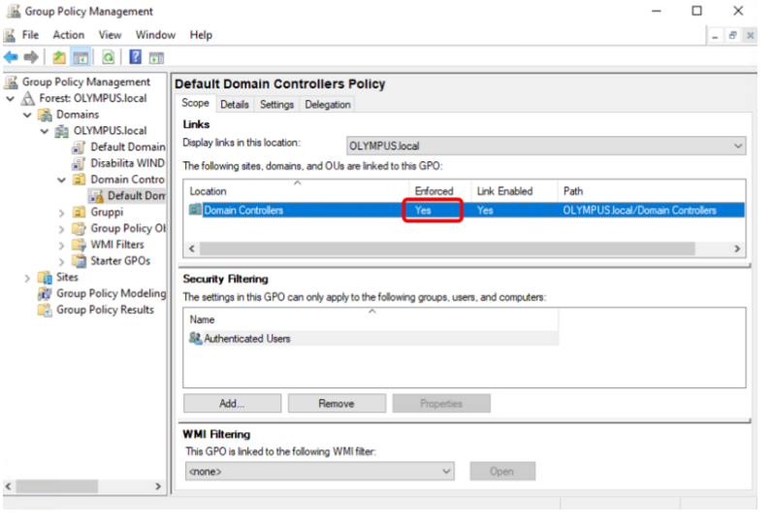Open the WMI filter dropdown

[319, 472]
